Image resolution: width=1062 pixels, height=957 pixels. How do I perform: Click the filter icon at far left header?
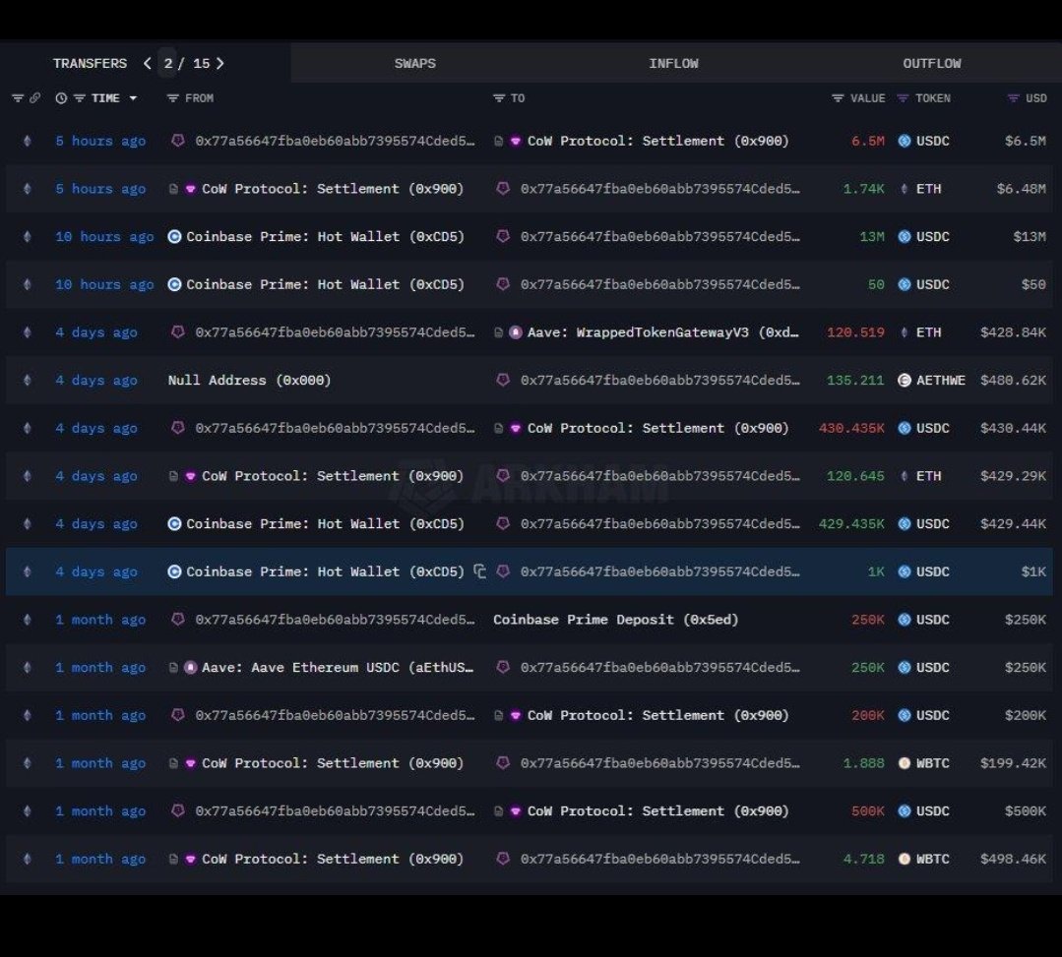(x=18, y=98)
